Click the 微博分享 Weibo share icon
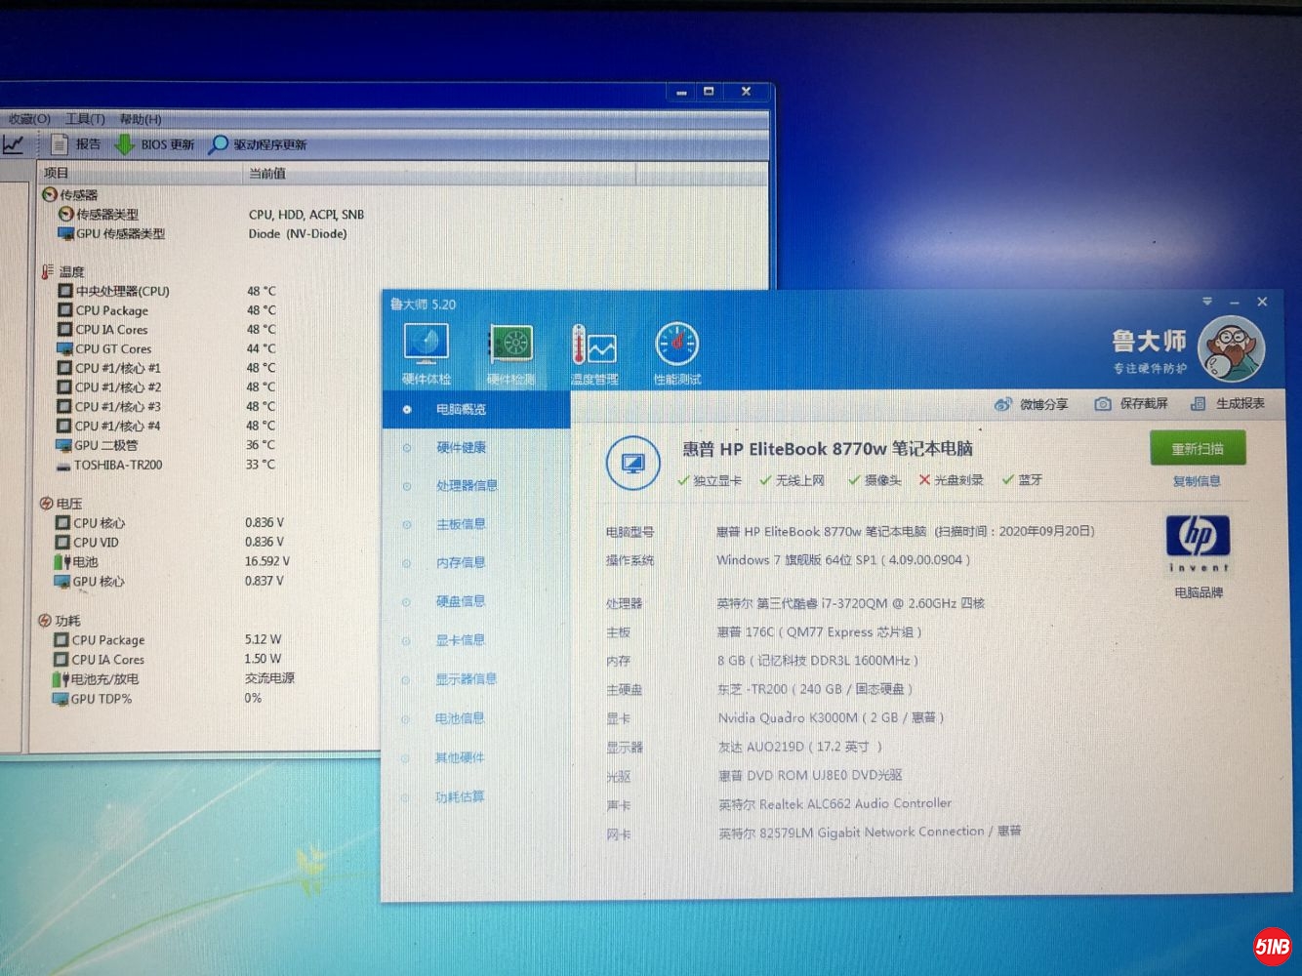Screen dimensions: 1302x976 point(1003,404)
